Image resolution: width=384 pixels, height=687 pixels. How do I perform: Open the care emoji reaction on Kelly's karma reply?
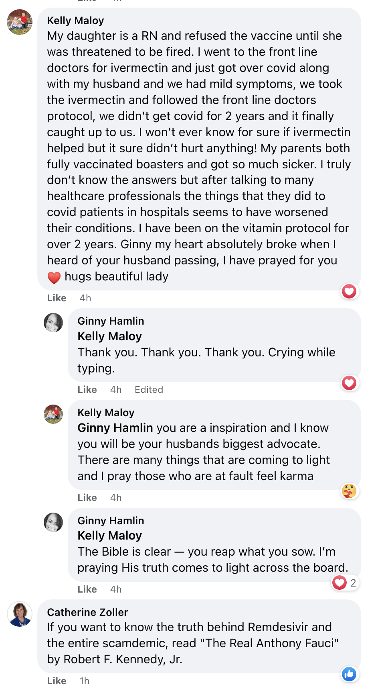coord(349,491)
